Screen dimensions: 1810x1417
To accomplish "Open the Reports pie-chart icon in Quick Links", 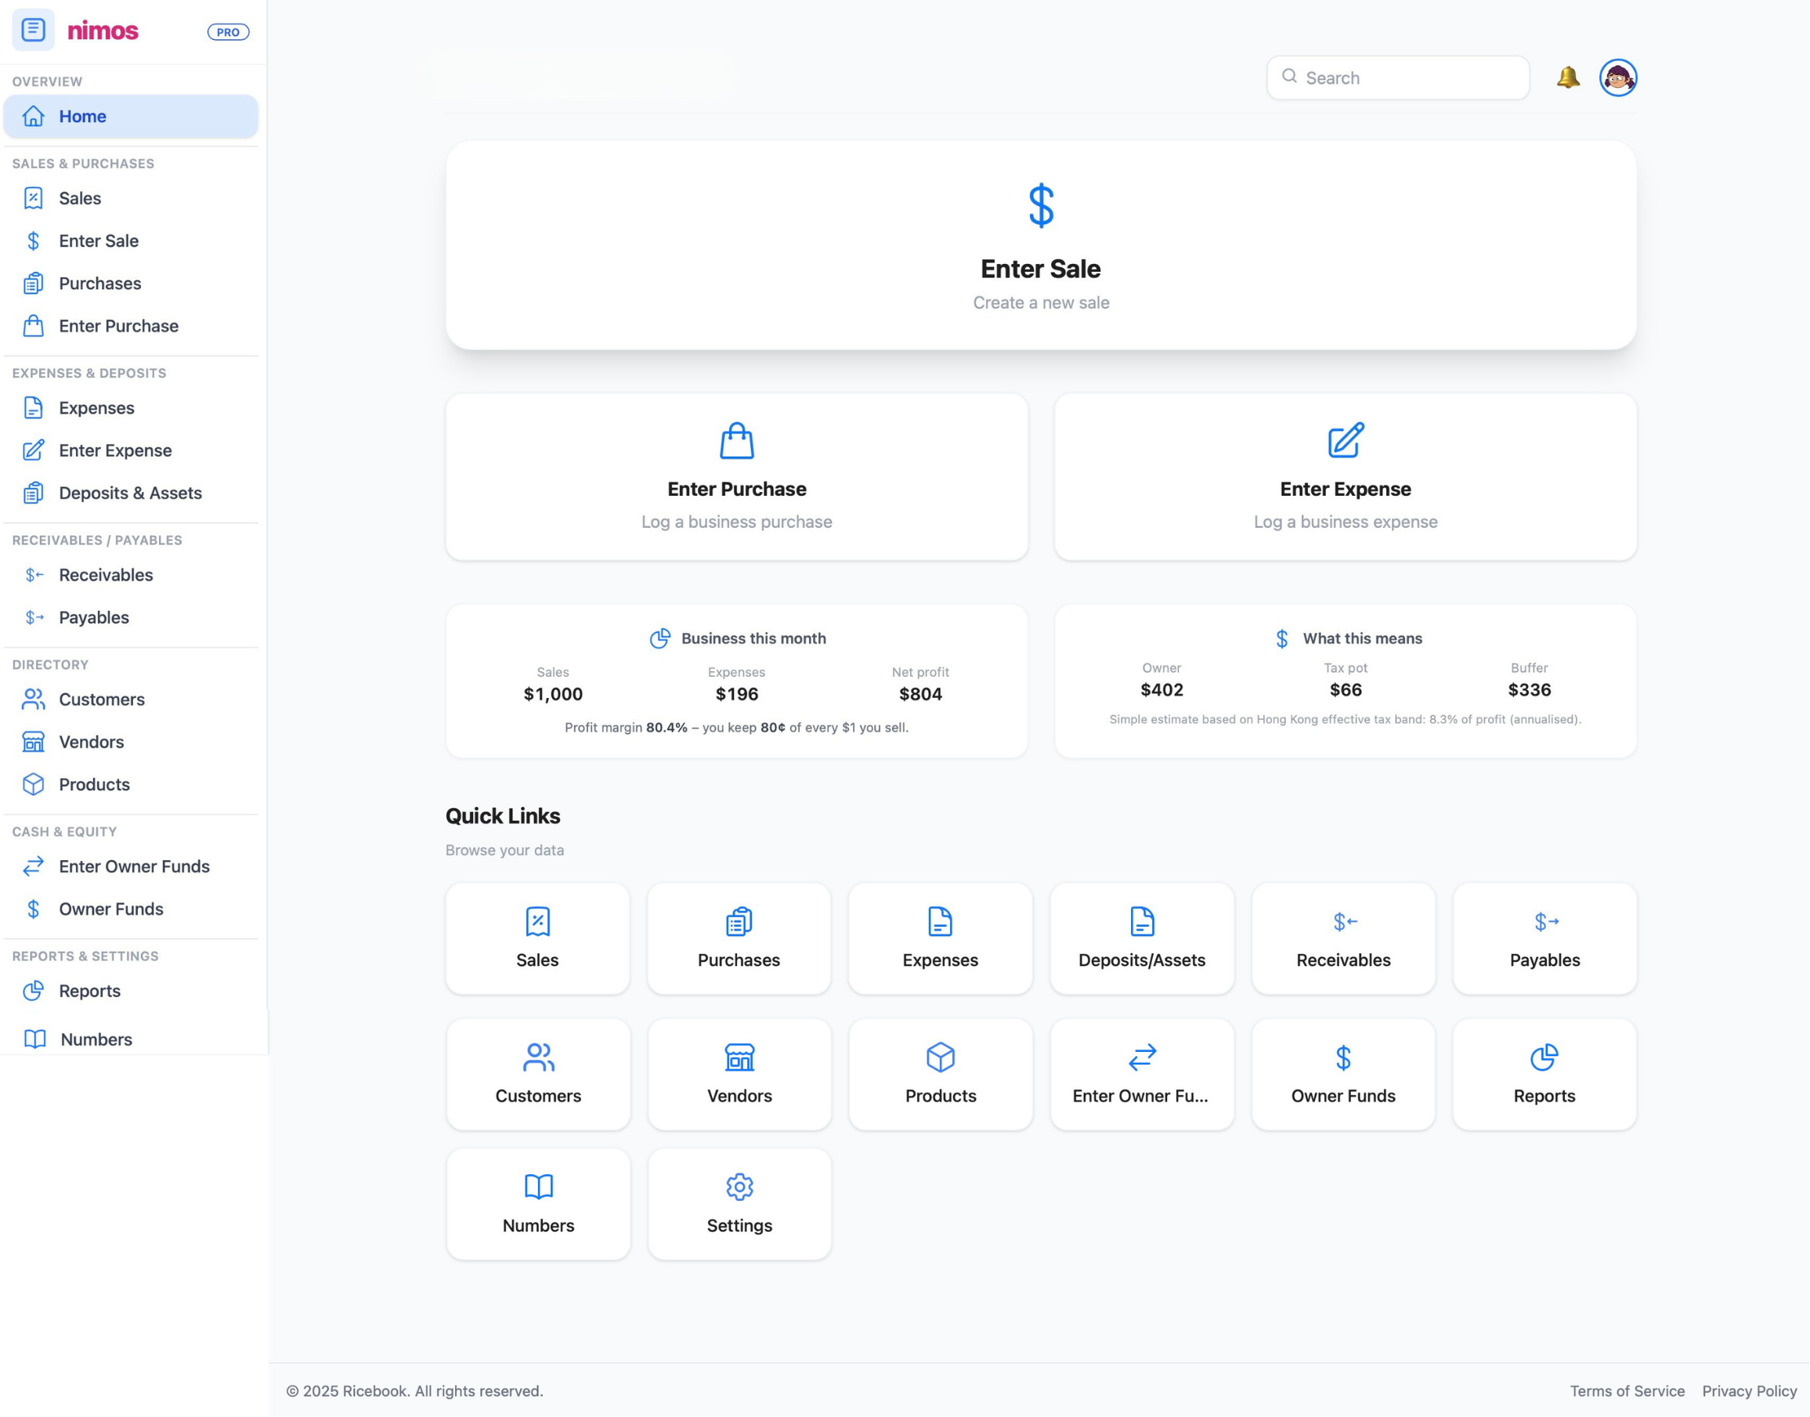I will 1544,1057.
